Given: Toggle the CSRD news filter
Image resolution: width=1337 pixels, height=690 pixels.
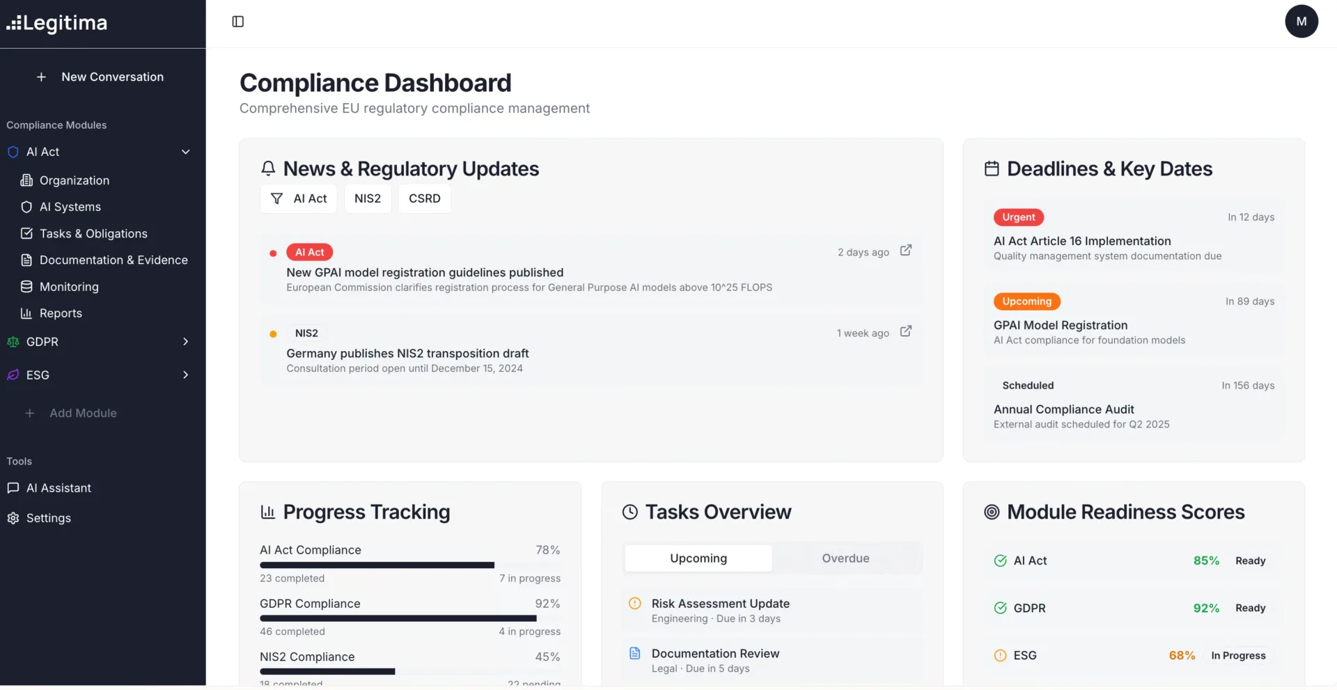Looking at the screenshot, I should pos(424,198).
